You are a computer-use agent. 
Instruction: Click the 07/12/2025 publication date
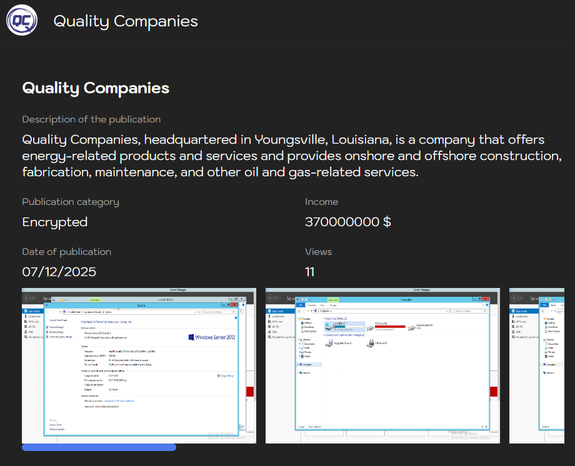(x=59, y=272)
